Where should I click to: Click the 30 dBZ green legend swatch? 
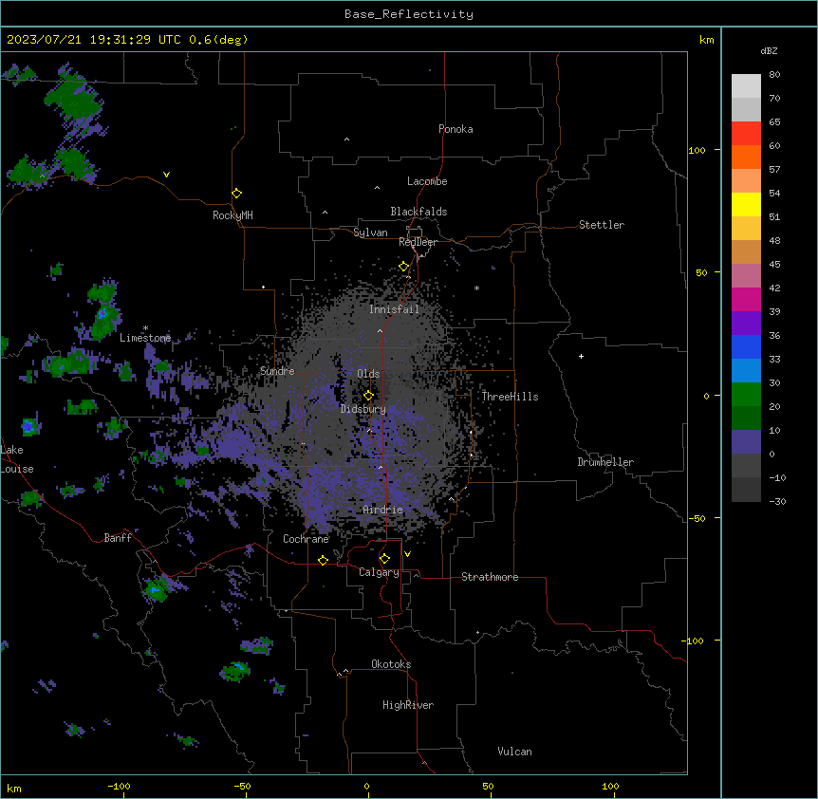click(x=746, y=395)
